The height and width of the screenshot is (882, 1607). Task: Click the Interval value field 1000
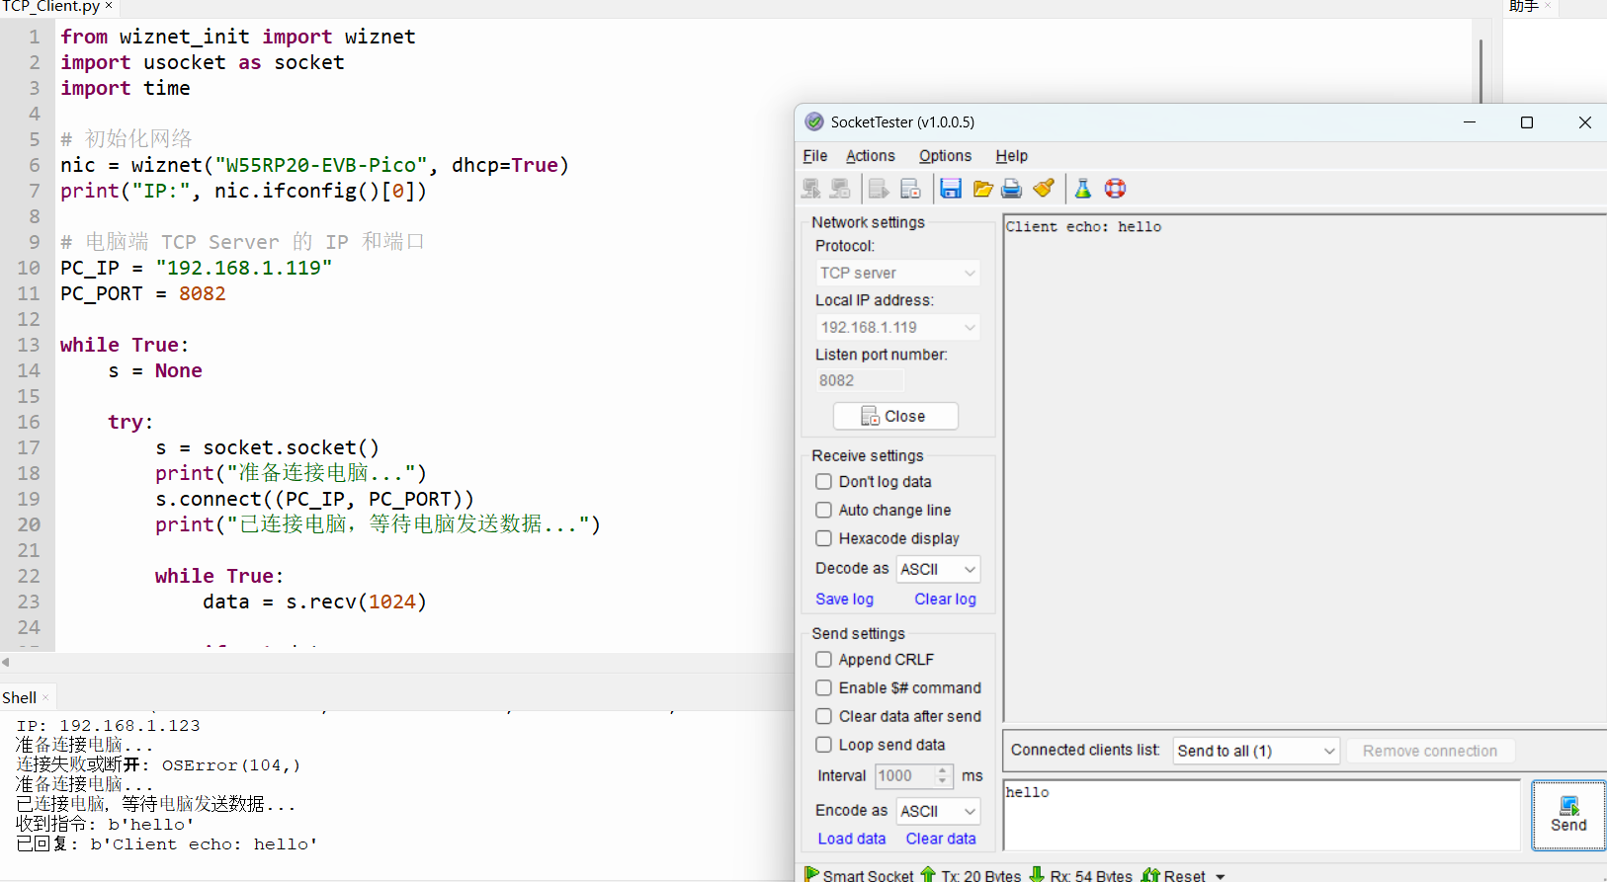905,776
